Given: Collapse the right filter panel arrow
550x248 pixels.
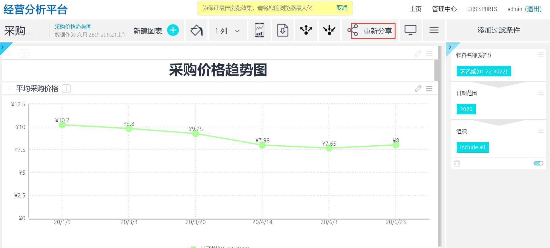Looking at the screenshot, I should pos(450,47).
